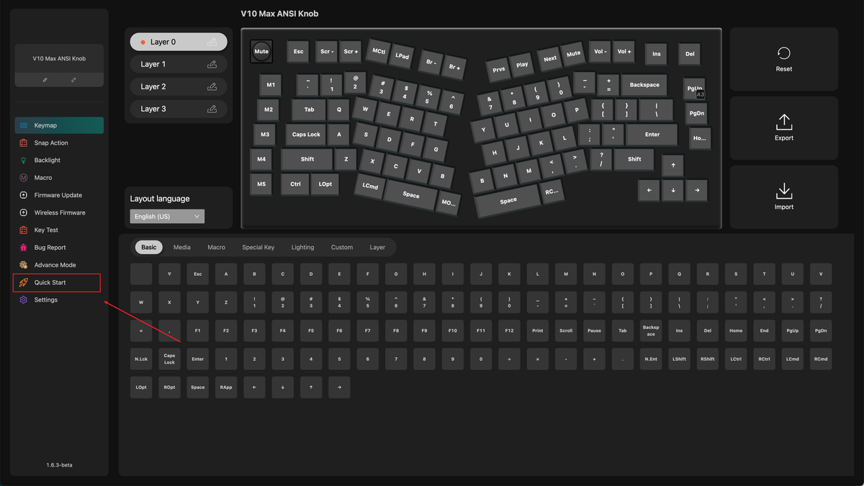Click the Reset keymap button
This screenshot has height=486, width=864.
pos(783,58)
